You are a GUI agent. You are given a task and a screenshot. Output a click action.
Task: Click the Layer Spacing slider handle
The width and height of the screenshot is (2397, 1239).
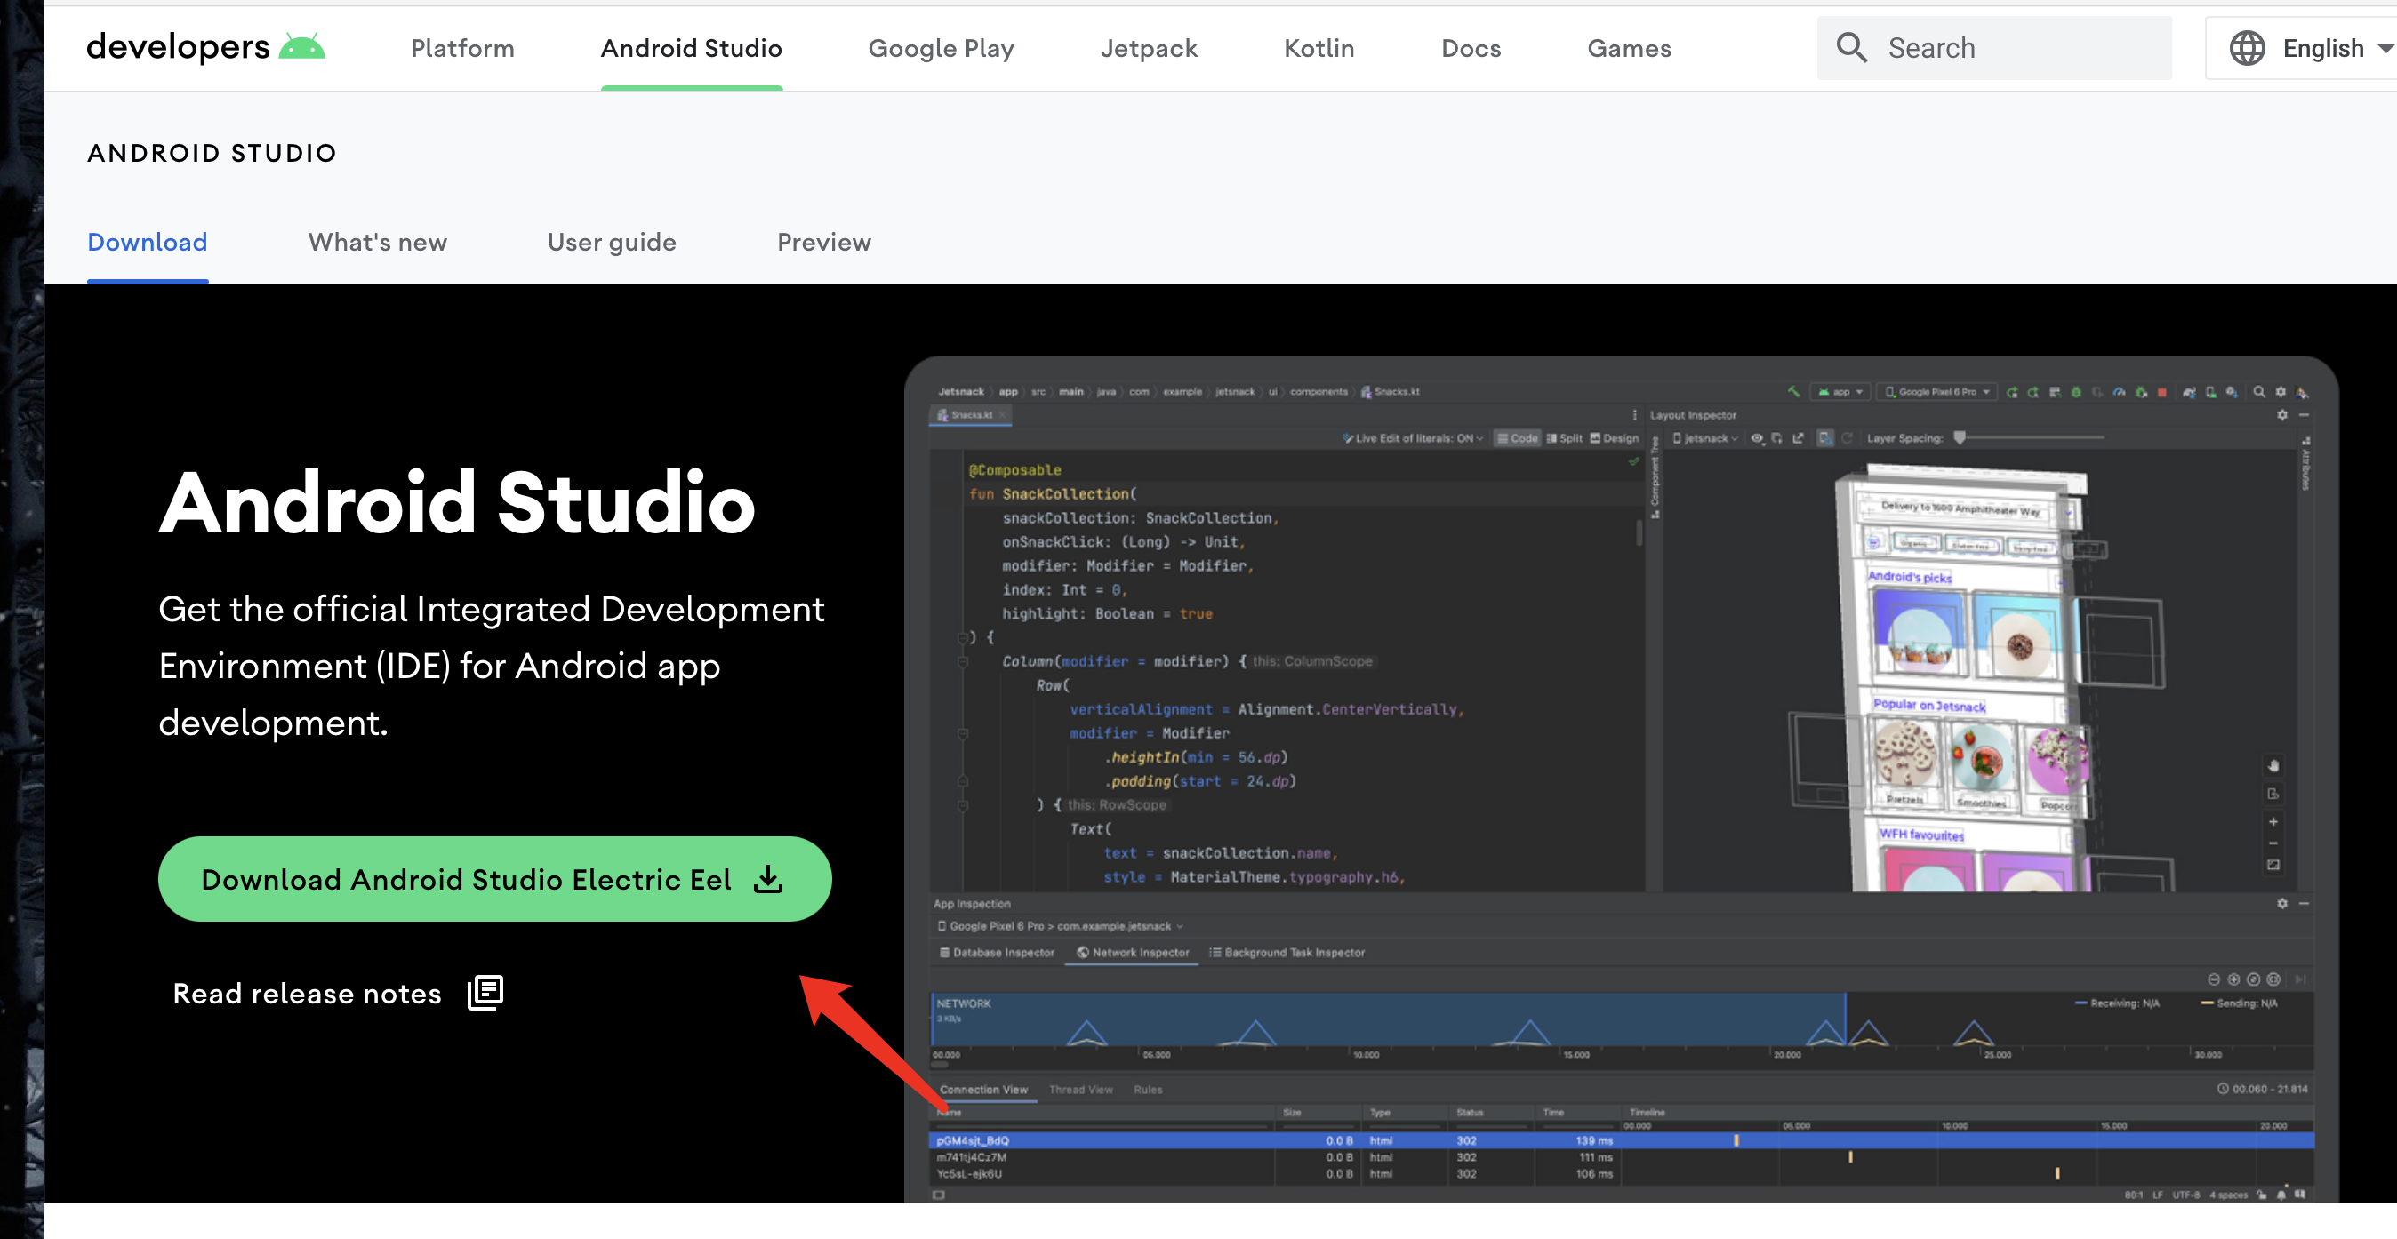1960,437
